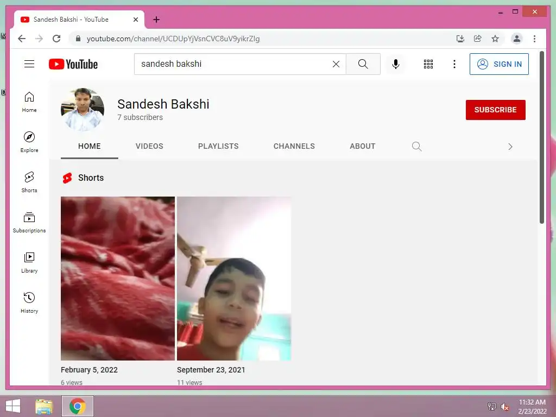This screenshot has width=556, height=417.
Task: Clear the search box text
Action: (x=336, y=64)
